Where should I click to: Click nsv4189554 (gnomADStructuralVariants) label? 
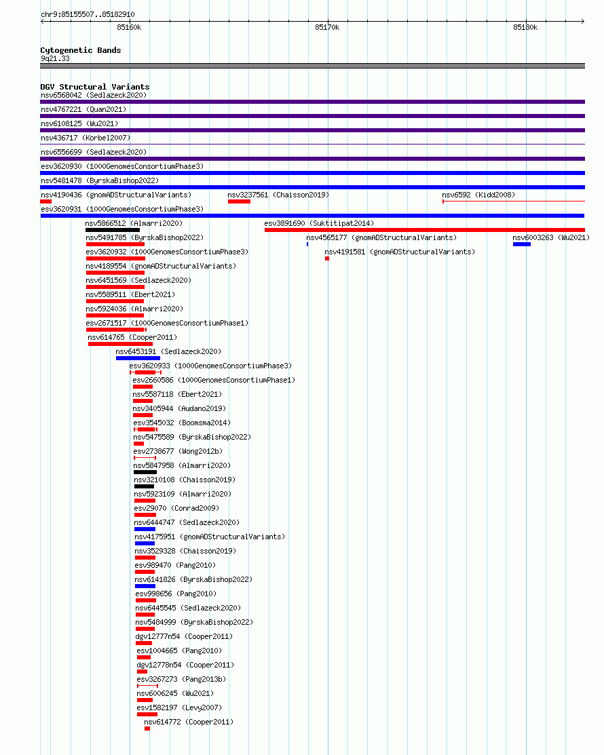click(x=161, y=267)
